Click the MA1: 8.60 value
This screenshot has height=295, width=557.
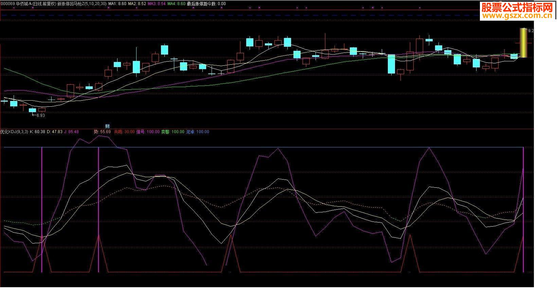pos(117,4)
